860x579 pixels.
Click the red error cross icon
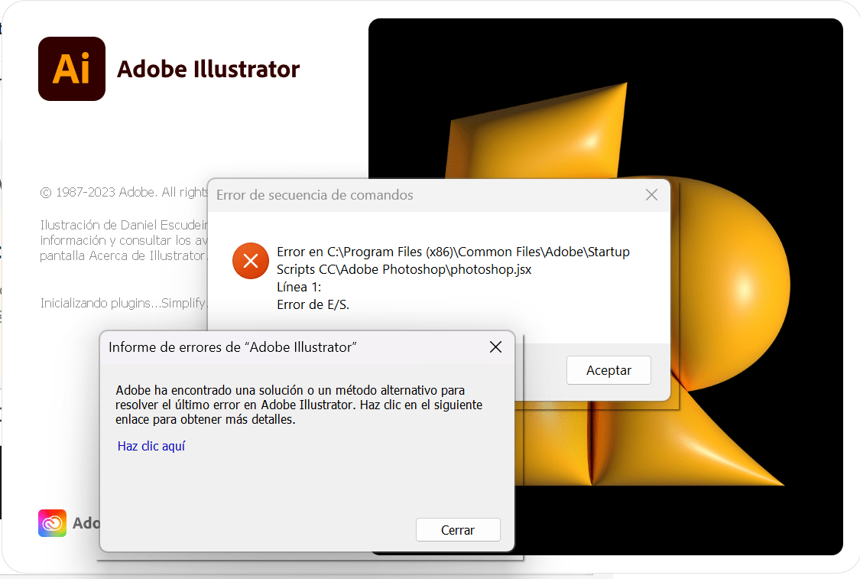point(250,261)
